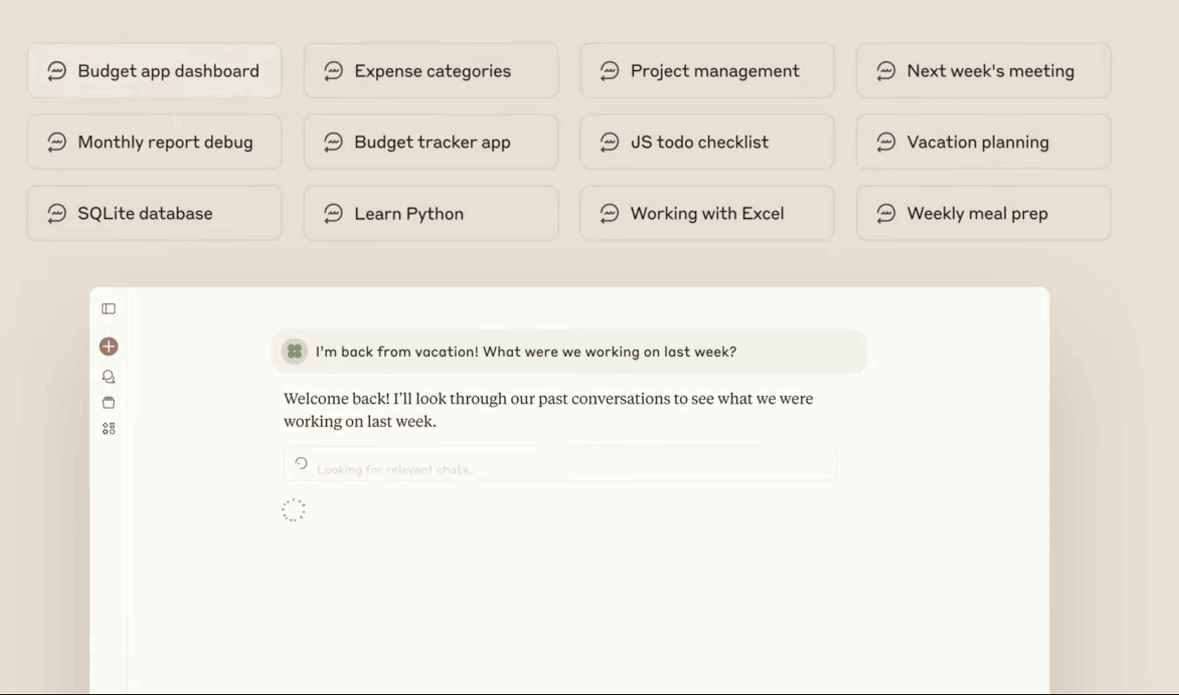Open the chats history icon in sidebar

(x=109, y=376)
